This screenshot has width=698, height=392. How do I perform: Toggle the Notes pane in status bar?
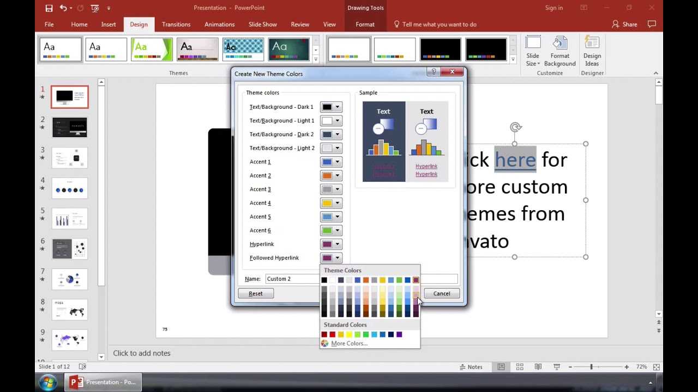pyautogui.click(x=471, y=367)
